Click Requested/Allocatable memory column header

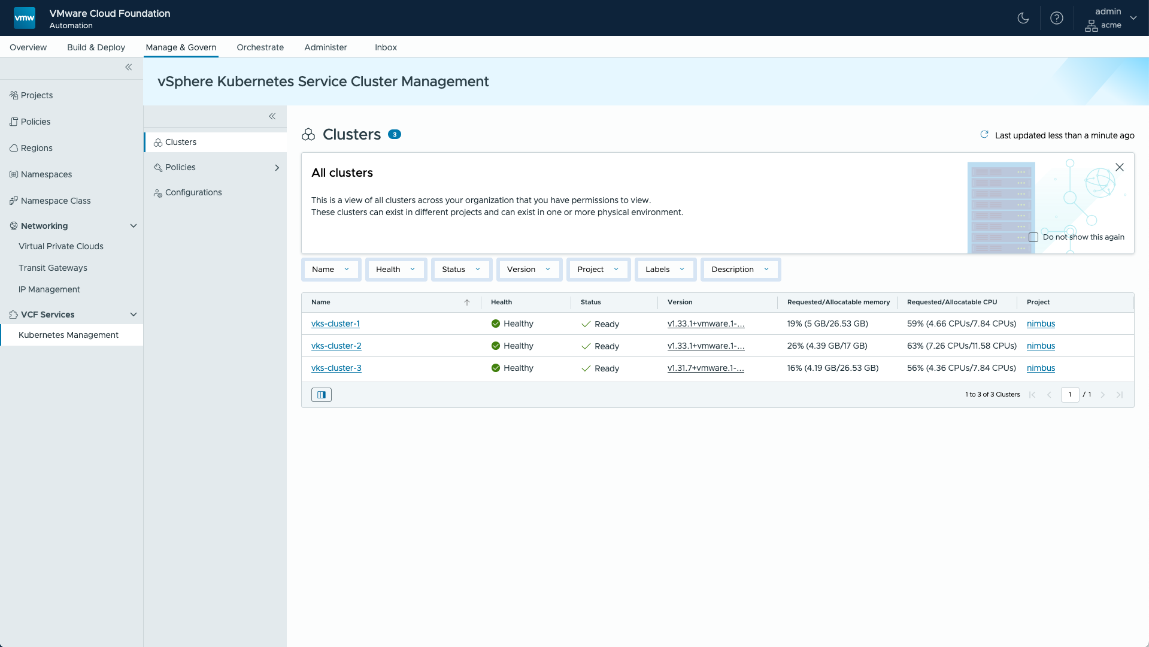point(838,302)
